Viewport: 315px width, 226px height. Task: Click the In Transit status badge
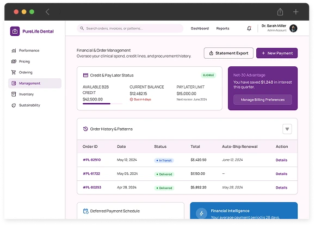[164, 160]
